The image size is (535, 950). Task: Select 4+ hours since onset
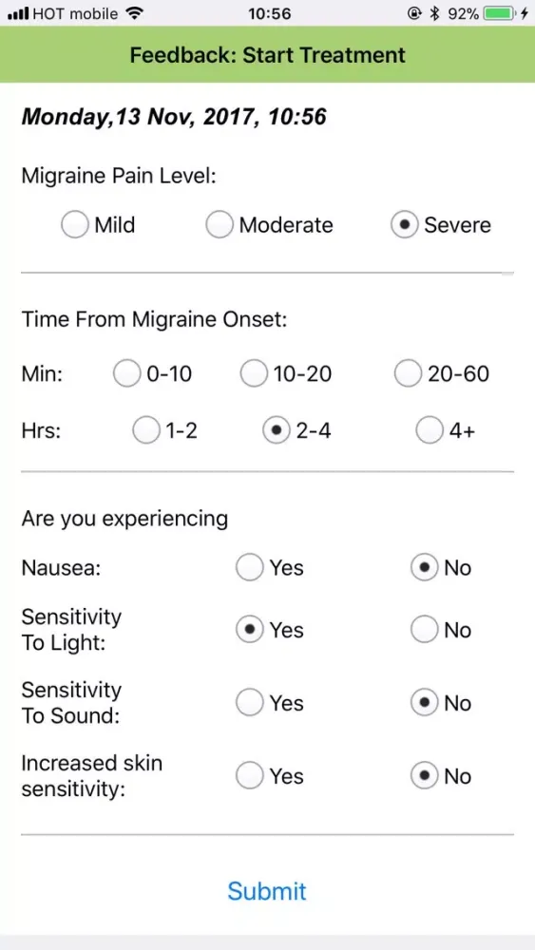(x=430, y=430)
